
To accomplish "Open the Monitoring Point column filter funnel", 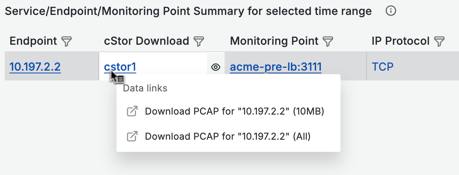I will coord(328,42).
